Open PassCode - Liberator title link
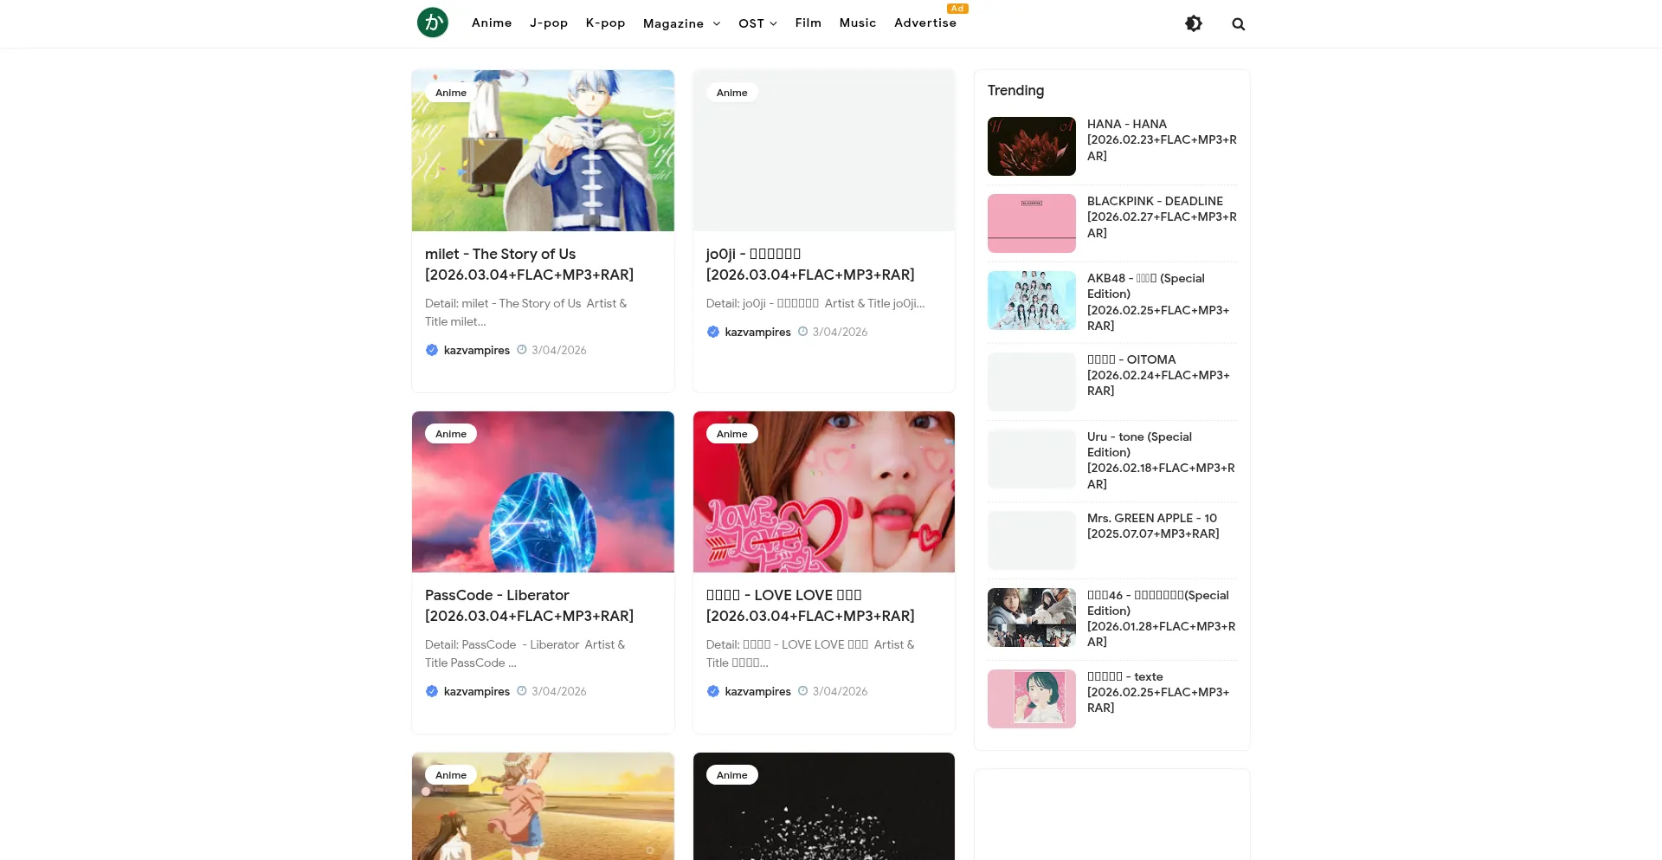1662x860 pixels. pyautogui.click(x=529, y=605)
